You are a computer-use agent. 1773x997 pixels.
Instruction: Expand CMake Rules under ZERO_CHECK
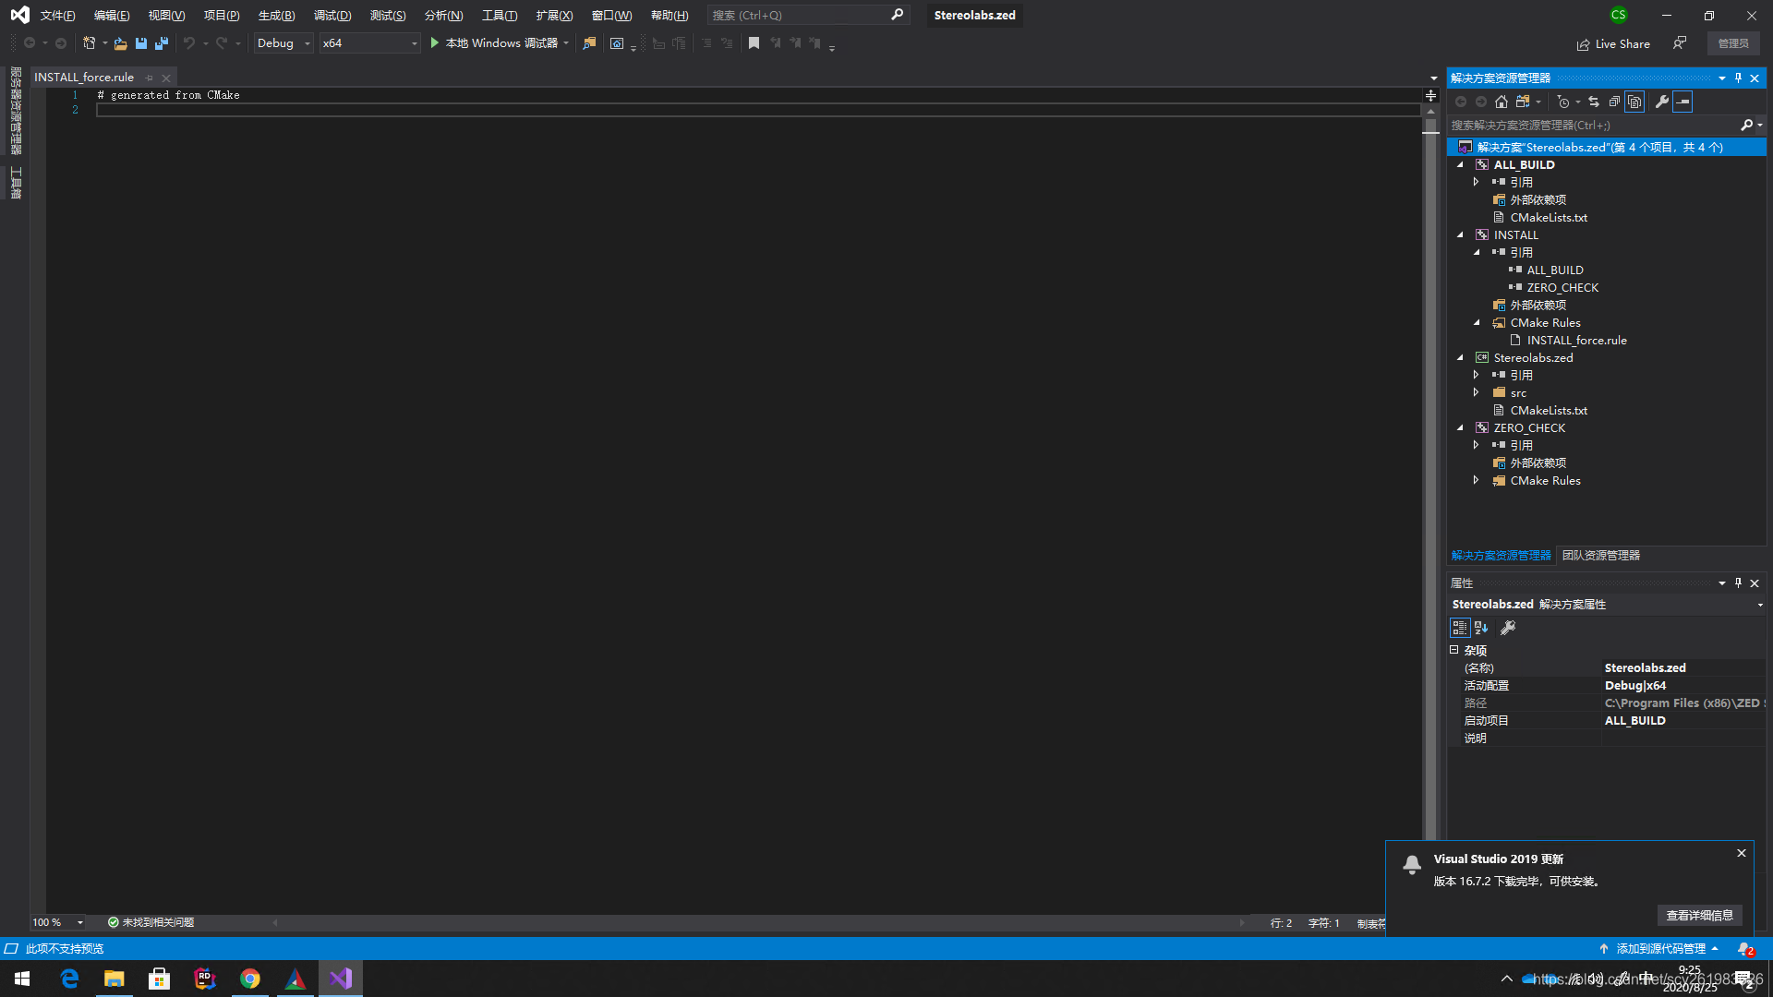[x=1477, y=480]
